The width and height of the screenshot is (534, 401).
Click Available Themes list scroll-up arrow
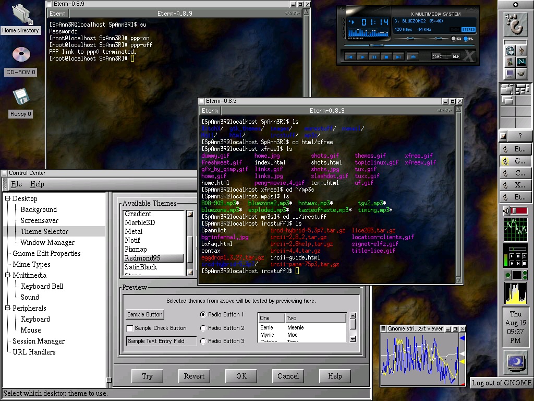click(190, 214)
